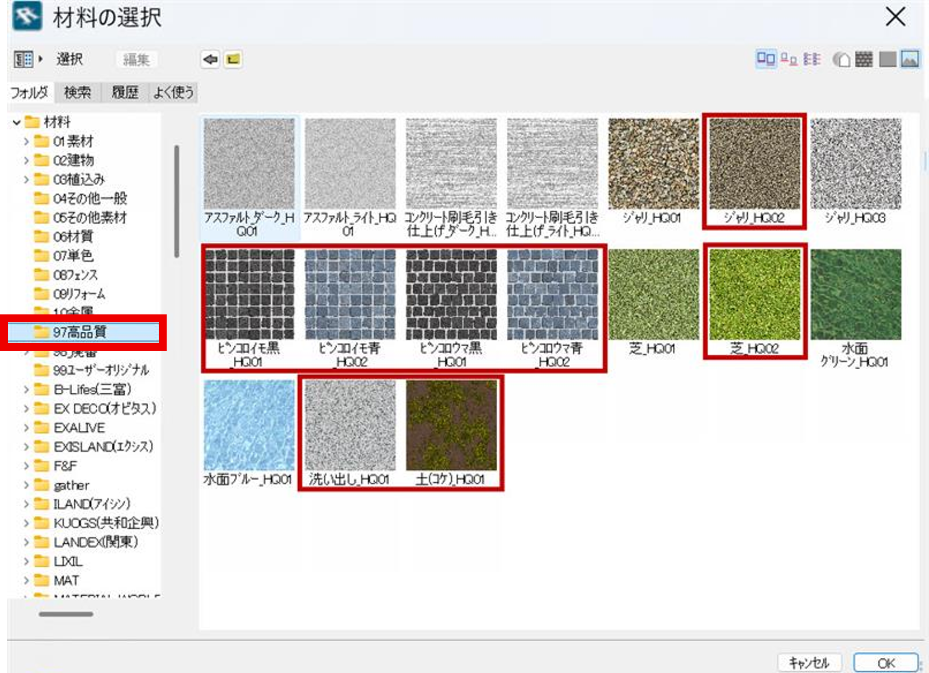Select the solid gray square display icon

pyautogui.click(x=887, y=59)
